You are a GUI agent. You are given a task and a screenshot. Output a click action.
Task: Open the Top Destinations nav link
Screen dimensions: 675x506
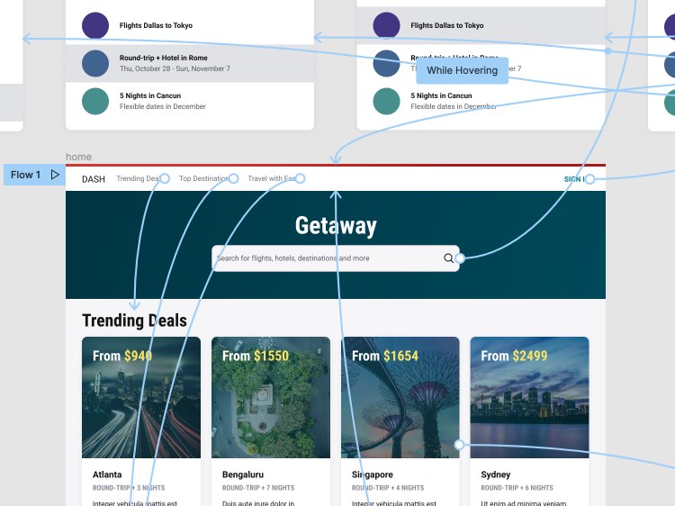point(202,179)
